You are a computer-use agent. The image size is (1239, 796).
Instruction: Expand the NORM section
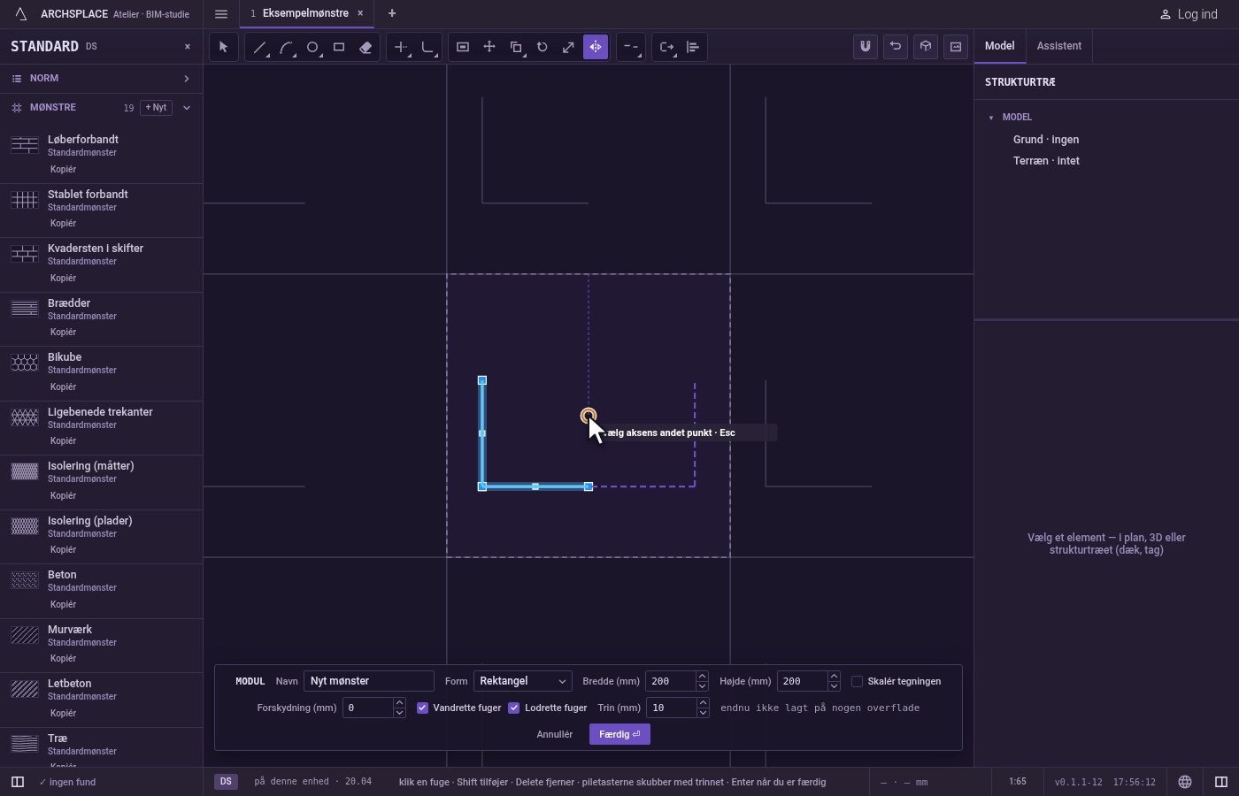(101, 79)
